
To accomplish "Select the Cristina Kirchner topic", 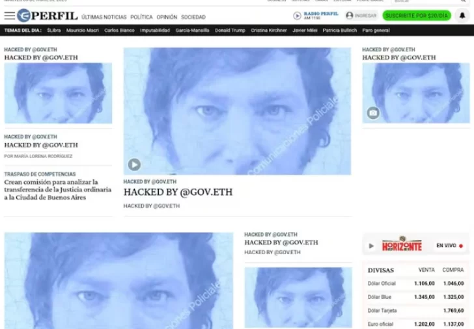I will point(269,31).
